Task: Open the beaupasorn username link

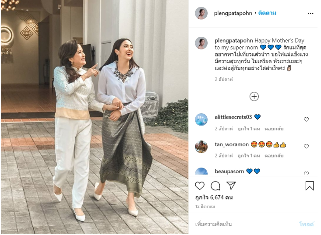Action: [229, 172]
